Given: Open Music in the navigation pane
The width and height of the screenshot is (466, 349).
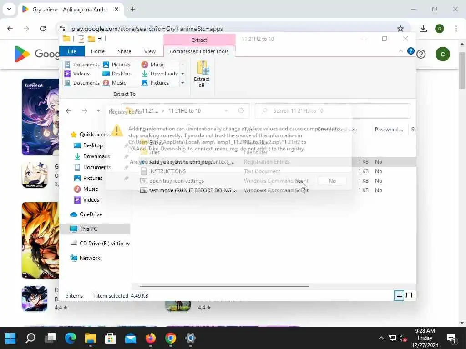Looking at the screenshot, I should click(x=86, y=189).
